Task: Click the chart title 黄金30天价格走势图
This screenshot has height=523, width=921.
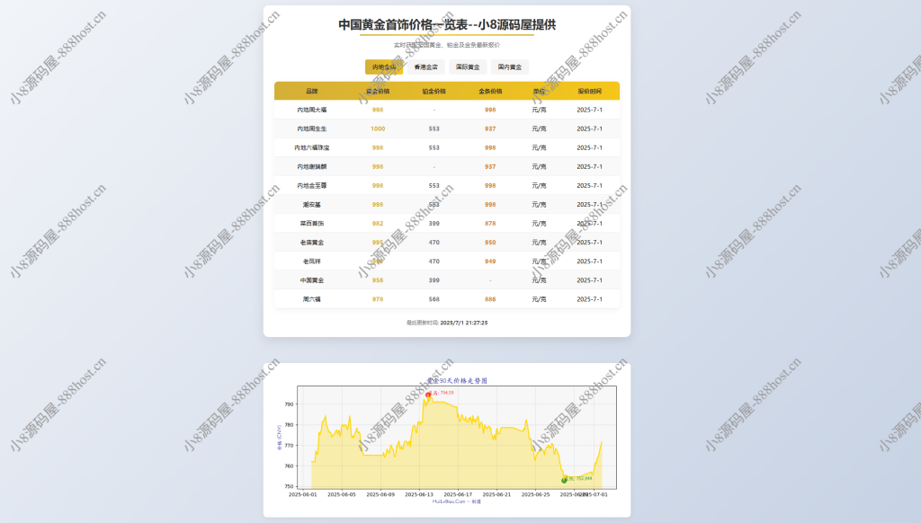Action: coord(457,380)
